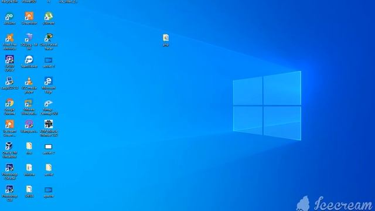Select the Cisco Packet Tracer shortcut

[x=49, y=42]
